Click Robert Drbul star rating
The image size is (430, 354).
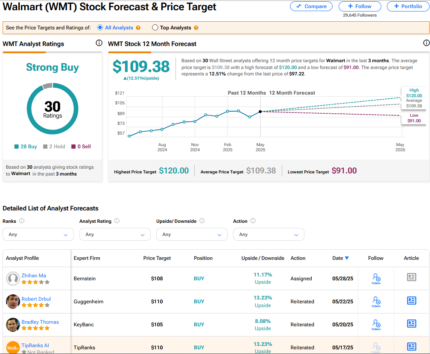(35, 305)
